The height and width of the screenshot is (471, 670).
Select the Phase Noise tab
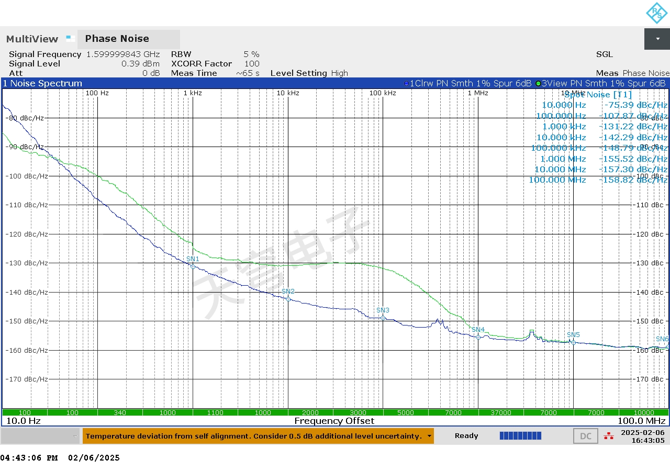[x=129, y=39]
